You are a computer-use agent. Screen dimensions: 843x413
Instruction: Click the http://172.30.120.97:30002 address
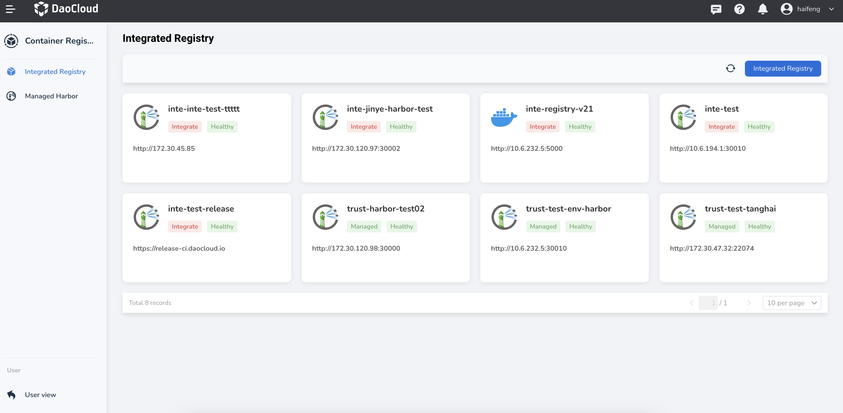(356, 148)
